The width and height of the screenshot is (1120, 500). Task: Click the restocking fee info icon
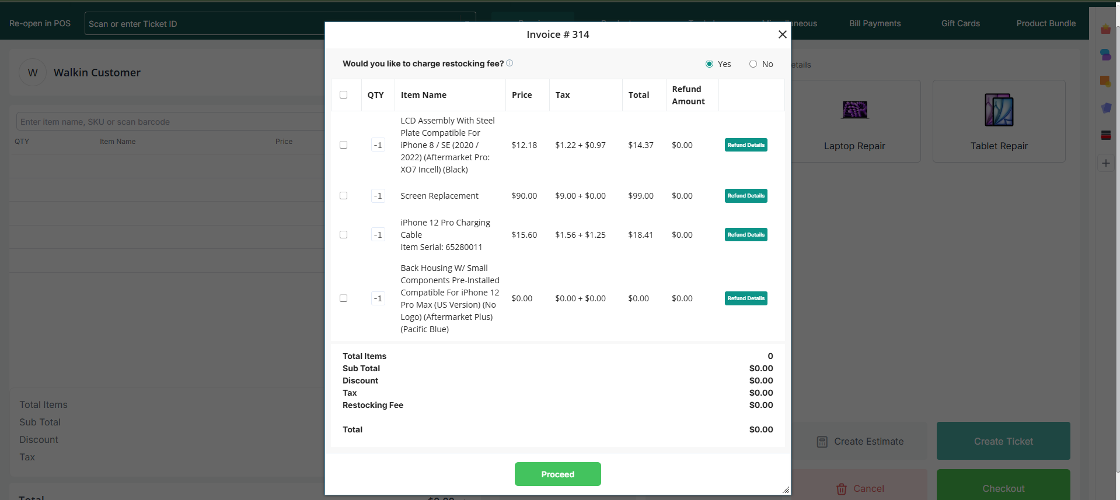(510, 63)
